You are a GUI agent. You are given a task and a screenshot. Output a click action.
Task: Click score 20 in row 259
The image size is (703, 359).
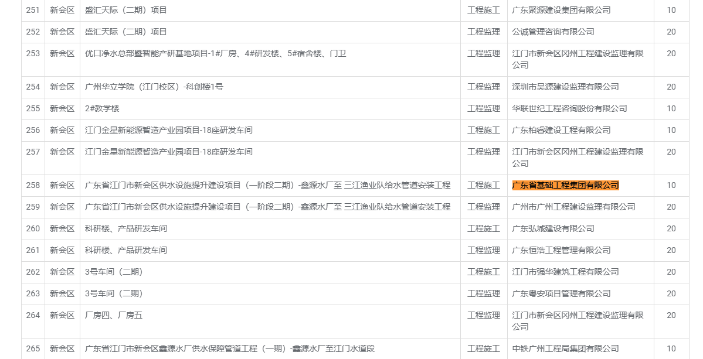pos(671,207)
